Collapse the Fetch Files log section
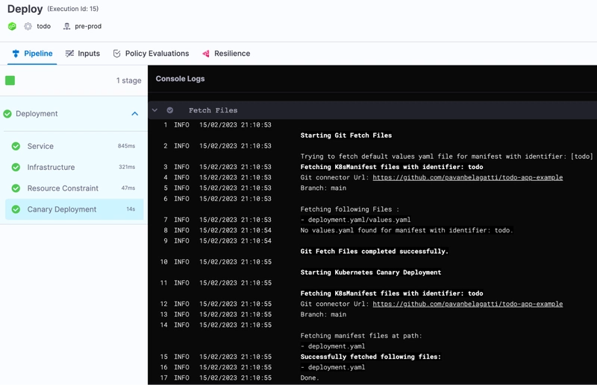Viewport: 597px width, 385px height. click(154, 110)
